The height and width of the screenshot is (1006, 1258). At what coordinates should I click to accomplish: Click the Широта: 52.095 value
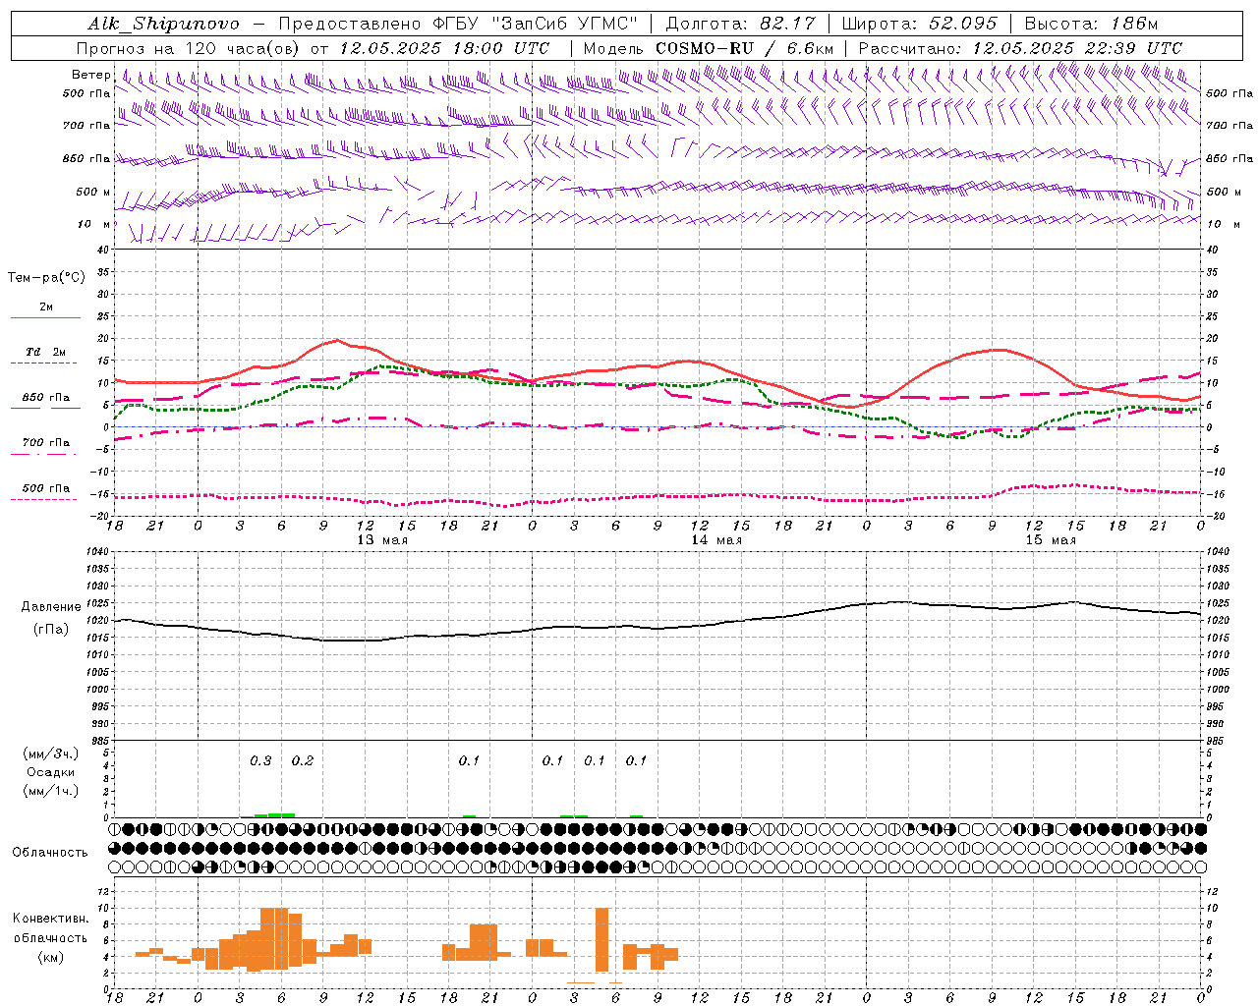coord(920,24)
